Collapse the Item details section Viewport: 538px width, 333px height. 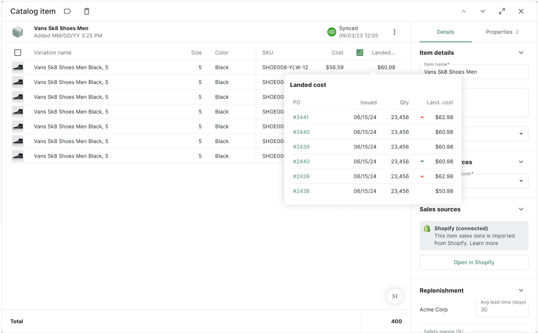pos(521,53)
